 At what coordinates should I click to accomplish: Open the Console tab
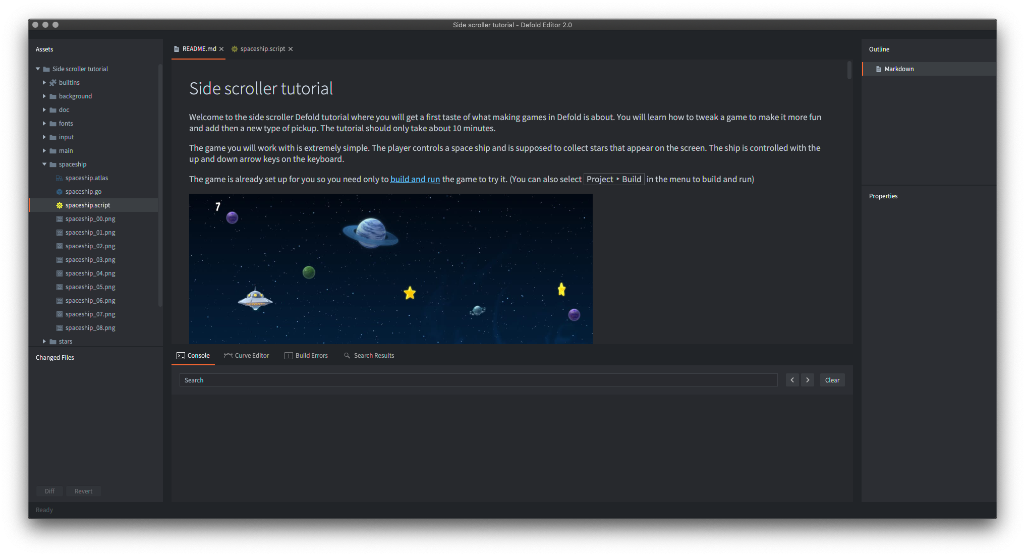click(x=193, y=356)
